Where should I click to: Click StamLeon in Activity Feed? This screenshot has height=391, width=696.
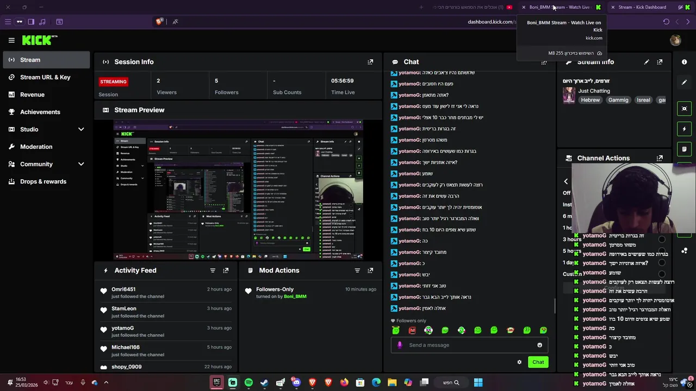pyautogui.click(x=124, y=308)
